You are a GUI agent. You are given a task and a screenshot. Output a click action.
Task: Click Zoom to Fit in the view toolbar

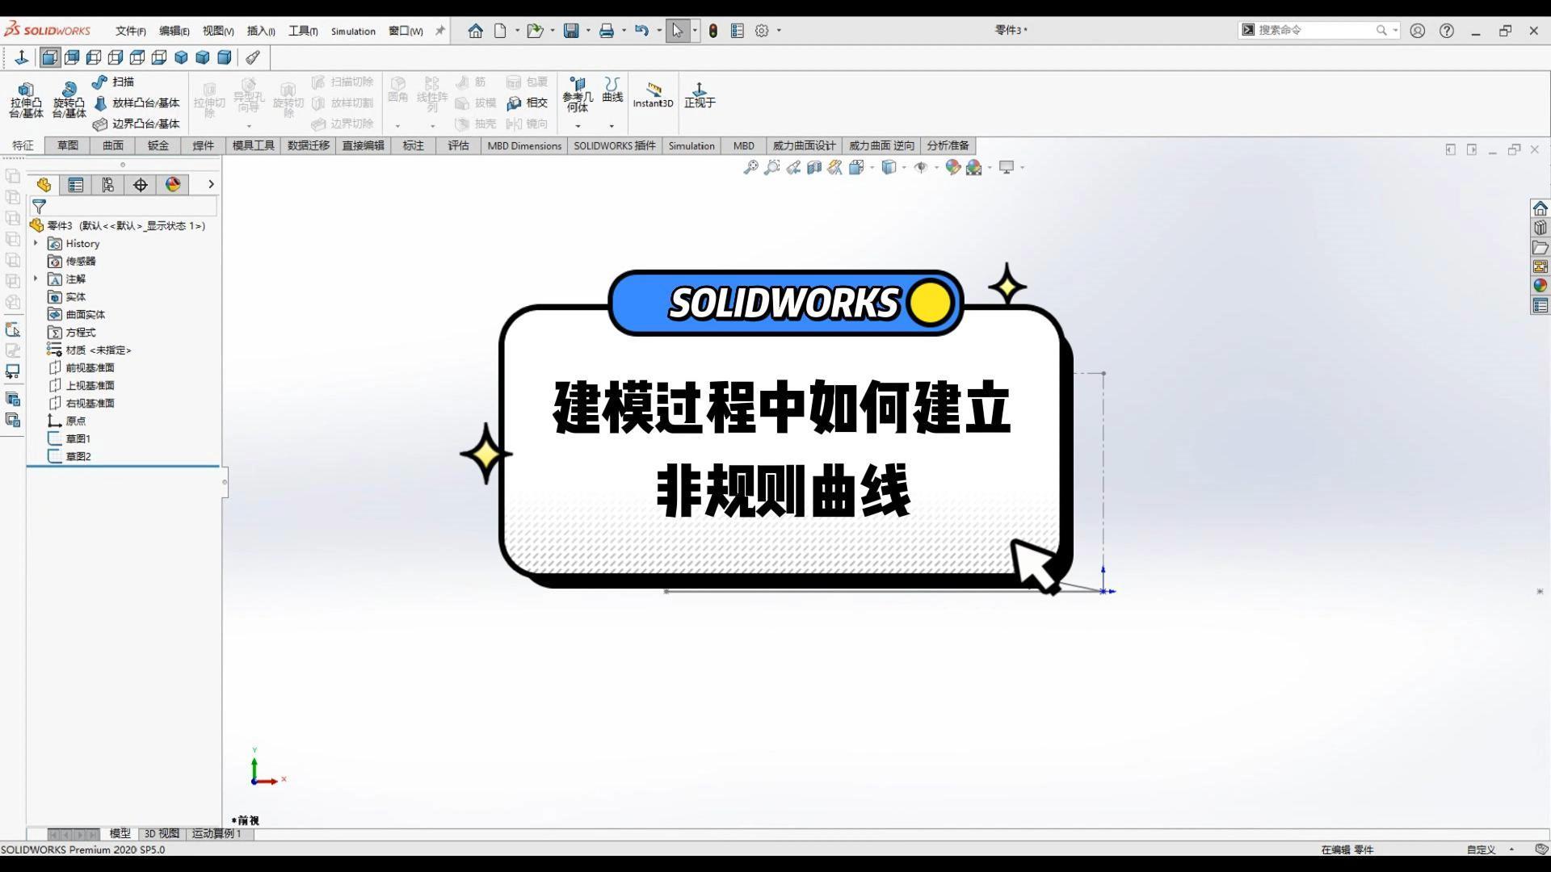point(750,167)
